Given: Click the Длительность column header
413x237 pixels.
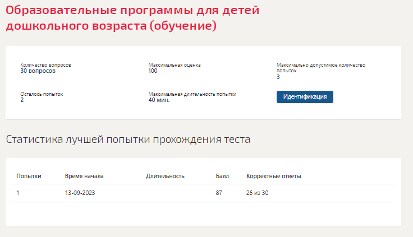Looking at the screenshot, I should tap(165, 176).
